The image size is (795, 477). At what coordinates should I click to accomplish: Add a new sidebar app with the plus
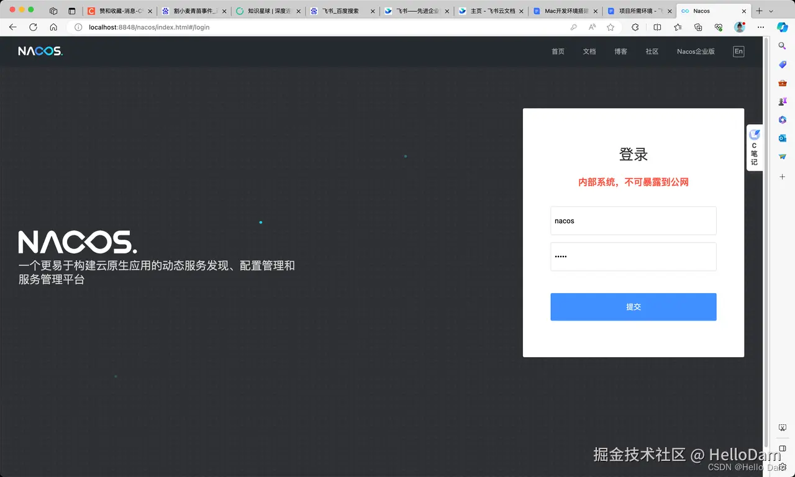(x=782, y=176)
